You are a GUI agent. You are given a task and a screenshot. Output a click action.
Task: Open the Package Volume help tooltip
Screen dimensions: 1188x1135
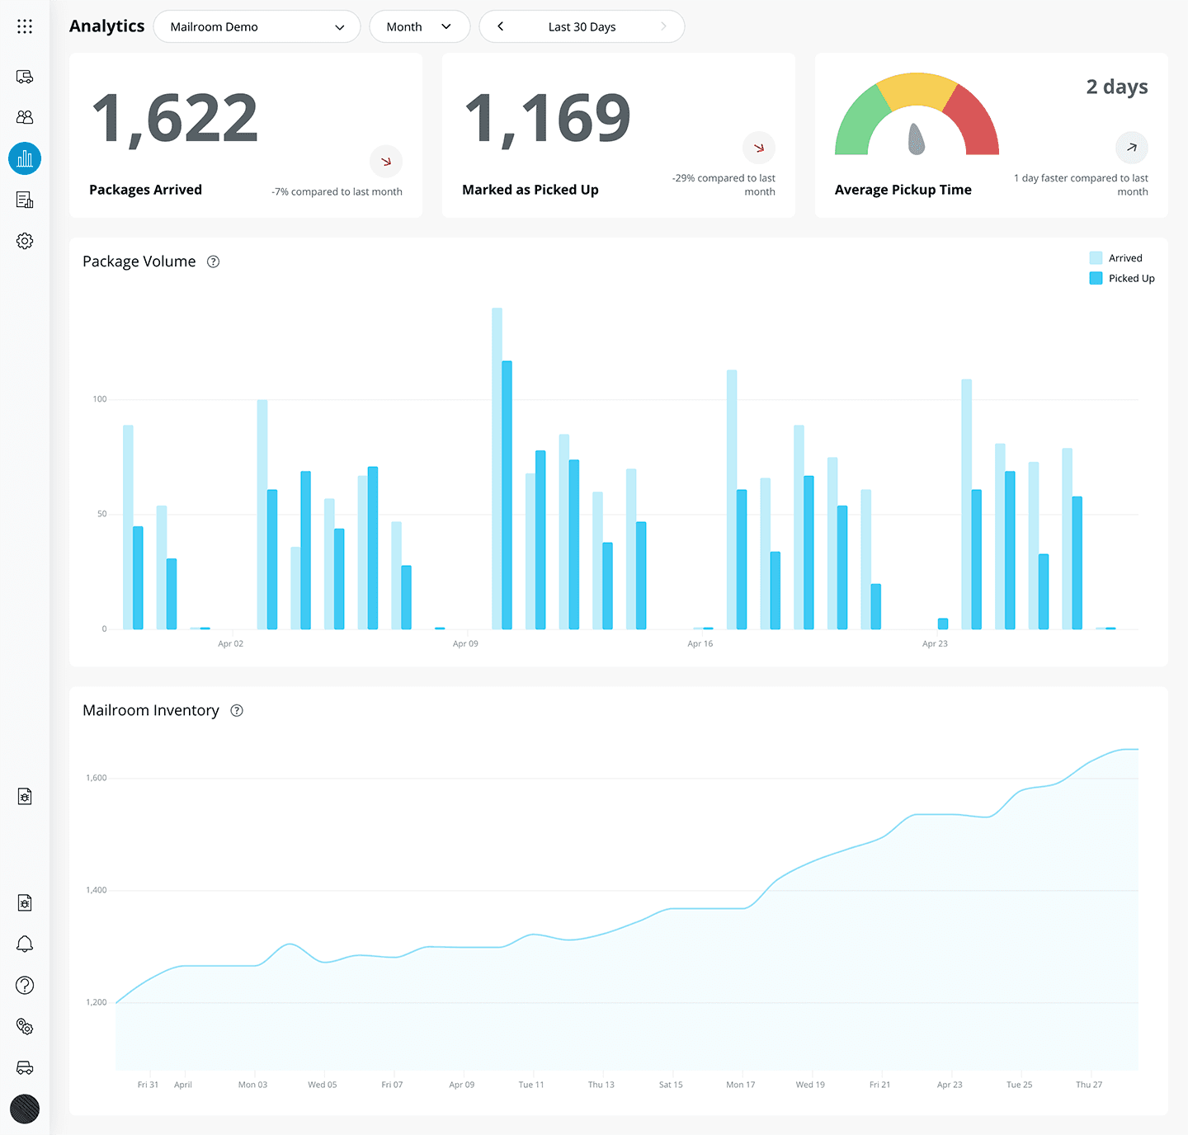pos(213,261)
